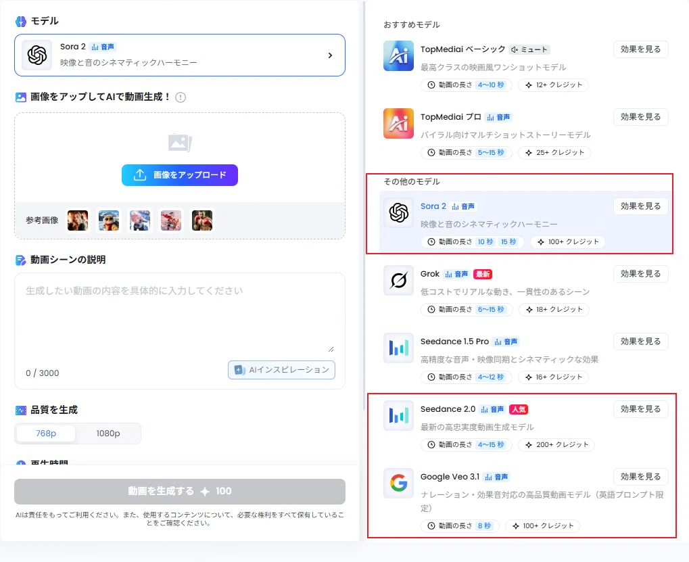Click 効果を見る for Sora 2
Screen dimensions: 689x562
641,206
